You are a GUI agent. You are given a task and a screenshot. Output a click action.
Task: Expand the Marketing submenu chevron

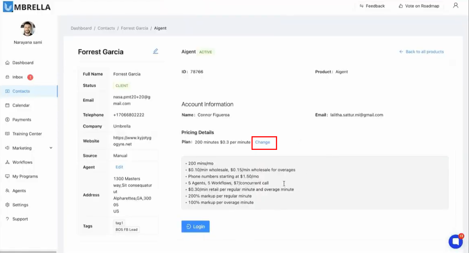click(51, 148)
